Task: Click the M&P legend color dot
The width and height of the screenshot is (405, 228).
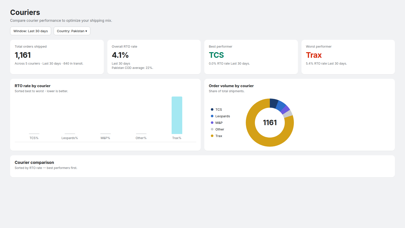Action: 212,123
